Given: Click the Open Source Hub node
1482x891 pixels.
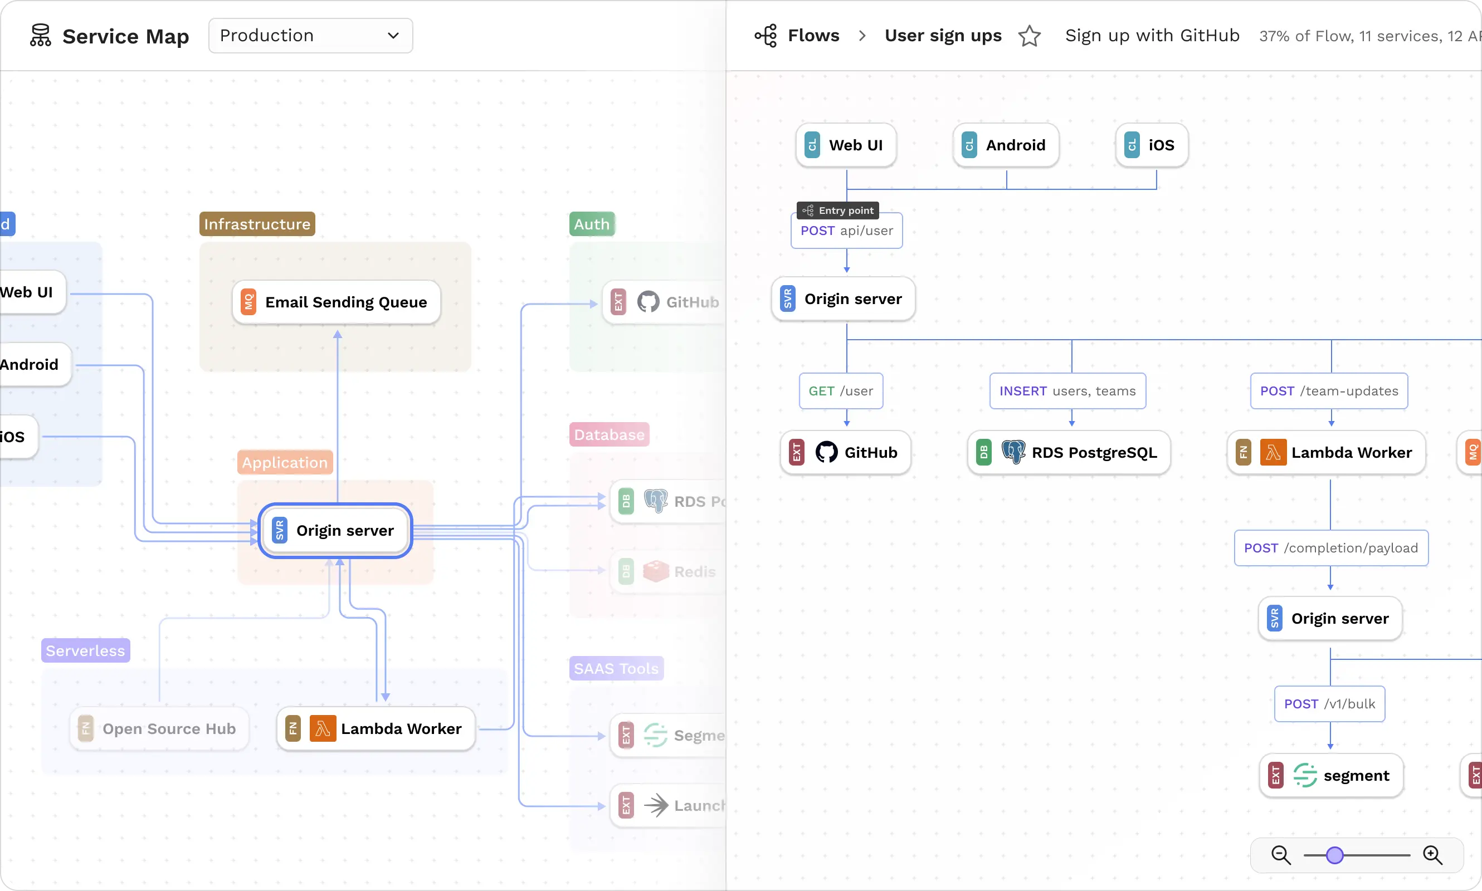Looking at the screenshot, I should pos(159,728).
